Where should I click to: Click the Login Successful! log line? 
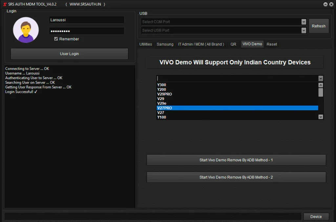click(x=21, y=92)
